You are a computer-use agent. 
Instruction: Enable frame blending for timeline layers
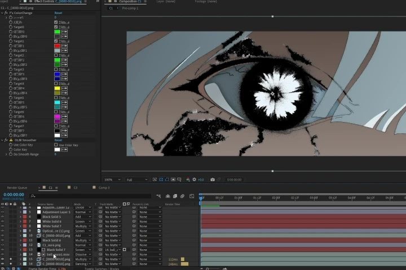[x=175, y=196]
